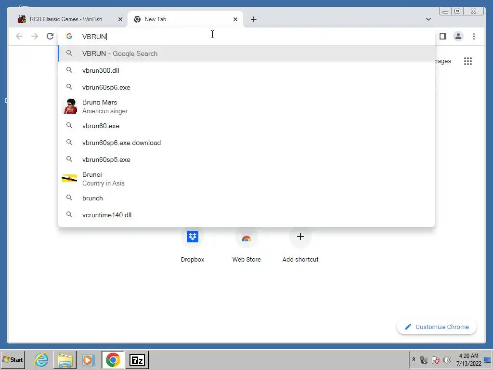Open Windows Media Player taskbar icon
The width and height of the screenshot is (493, 370).
click(89, 359)
